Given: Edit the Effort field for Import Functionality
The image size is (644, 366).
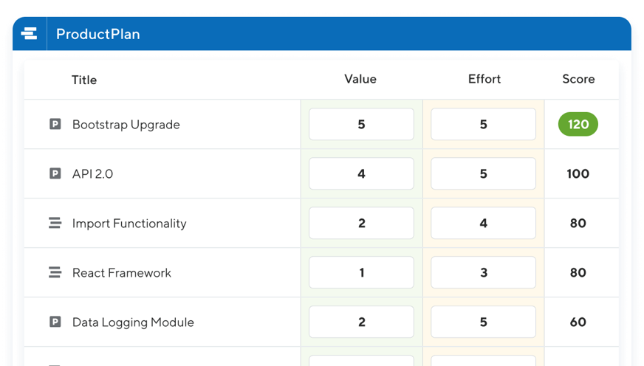Looking at the screenshot, I should click(483, 223).
